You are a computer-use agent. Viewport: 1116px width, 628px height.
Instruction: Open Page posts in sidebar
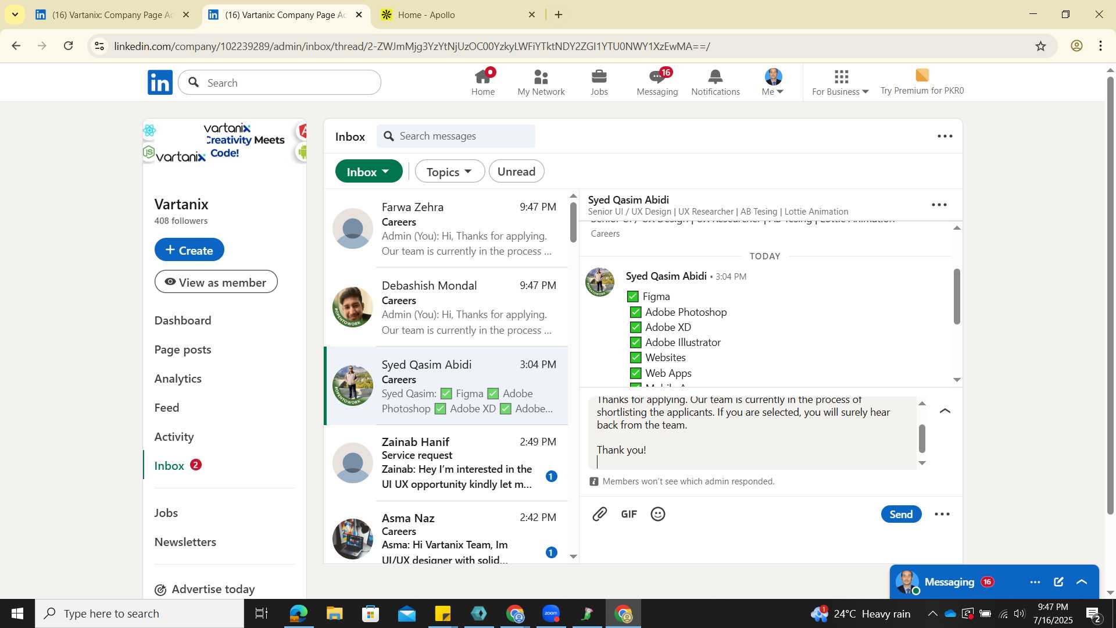pos(183,349)
